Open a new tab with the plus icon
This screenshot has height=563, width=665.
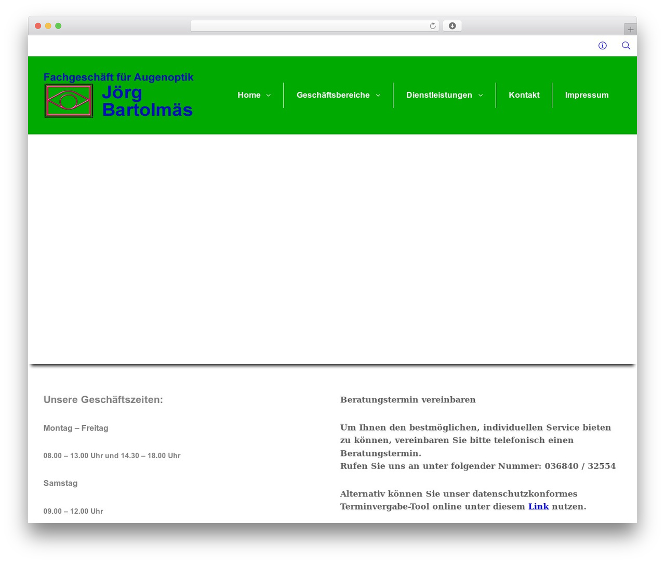[631, 30]
